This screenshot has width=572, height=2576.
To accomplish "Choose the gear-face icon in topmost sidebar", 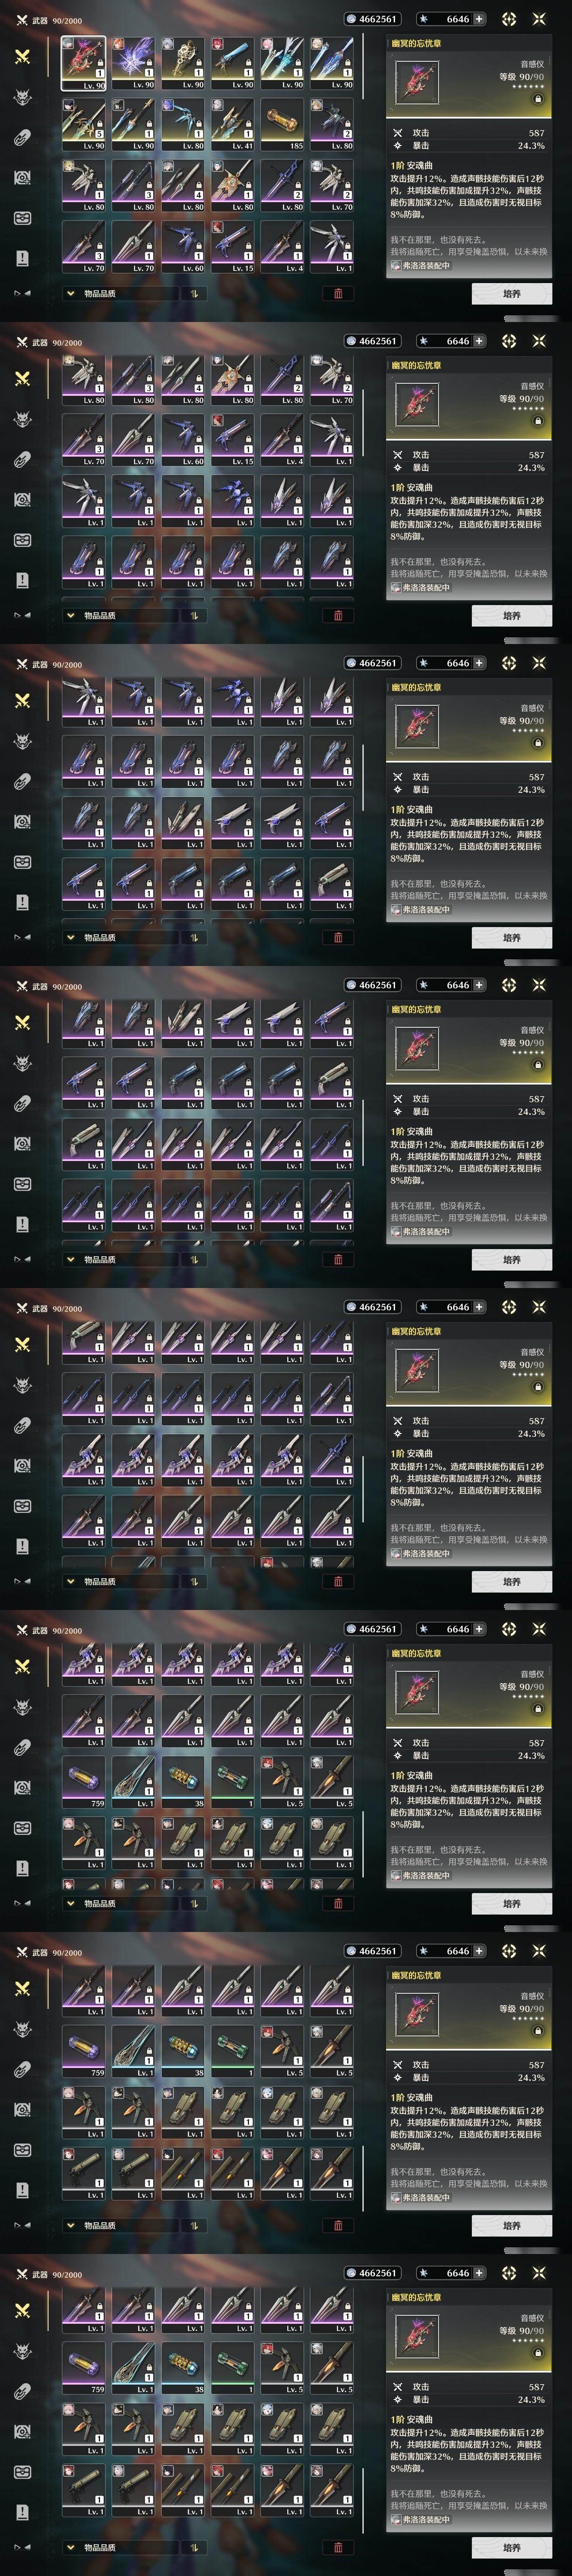I will (x=22, y=178).
